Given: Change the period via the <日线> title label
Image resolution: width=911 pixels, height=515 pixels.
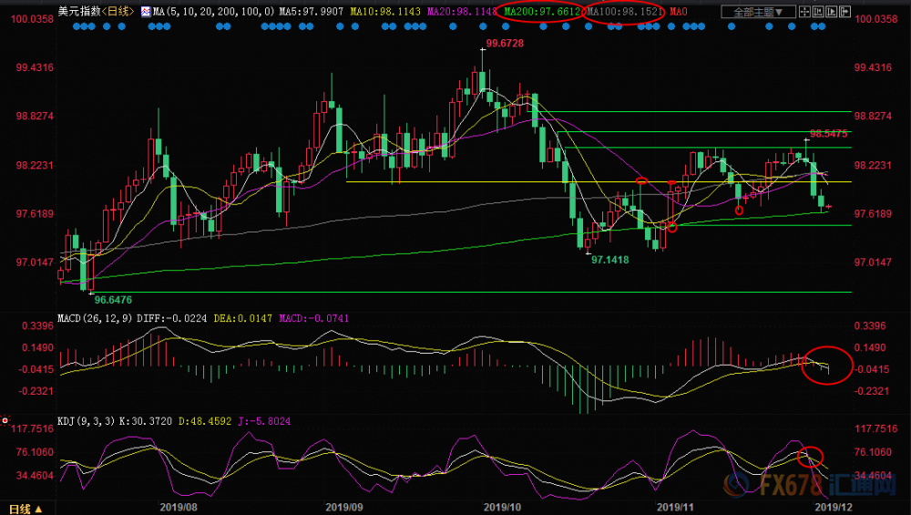Looking at the screenshot, I should pos(118,11).
